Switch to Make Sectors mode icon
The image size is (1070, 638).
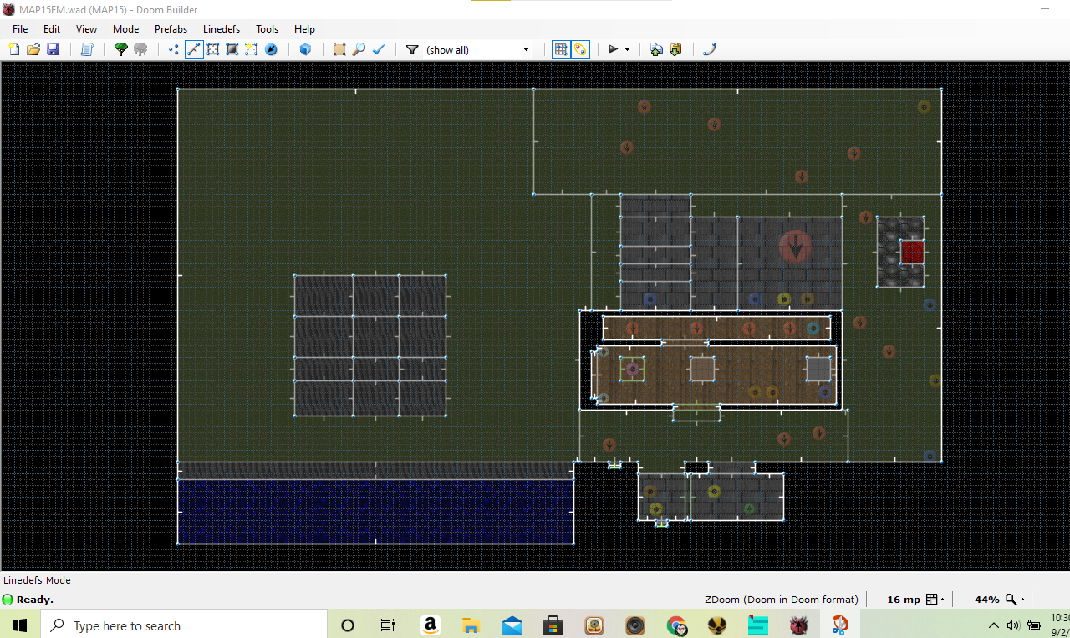pos(252,49)
